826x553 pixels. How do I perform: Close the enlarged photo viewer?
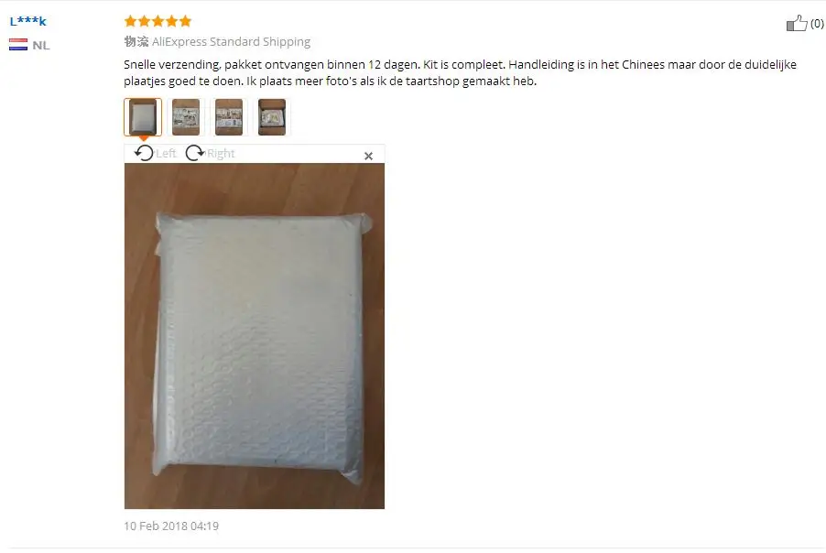pyautogui.click(x=368, y=156)
